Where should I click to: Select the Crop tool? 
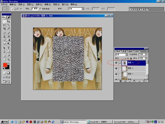[x=5, y=29]
